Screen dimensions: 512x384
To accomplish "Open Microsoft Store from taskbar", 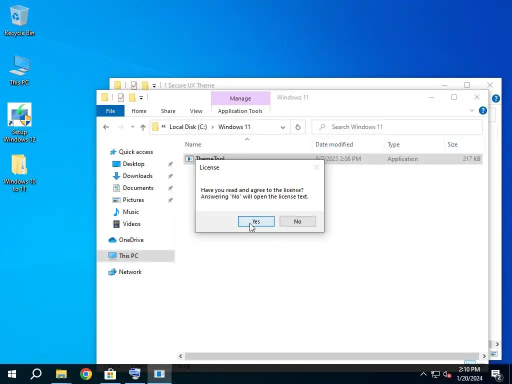I will pyautogui.click(x=110, y=374).
